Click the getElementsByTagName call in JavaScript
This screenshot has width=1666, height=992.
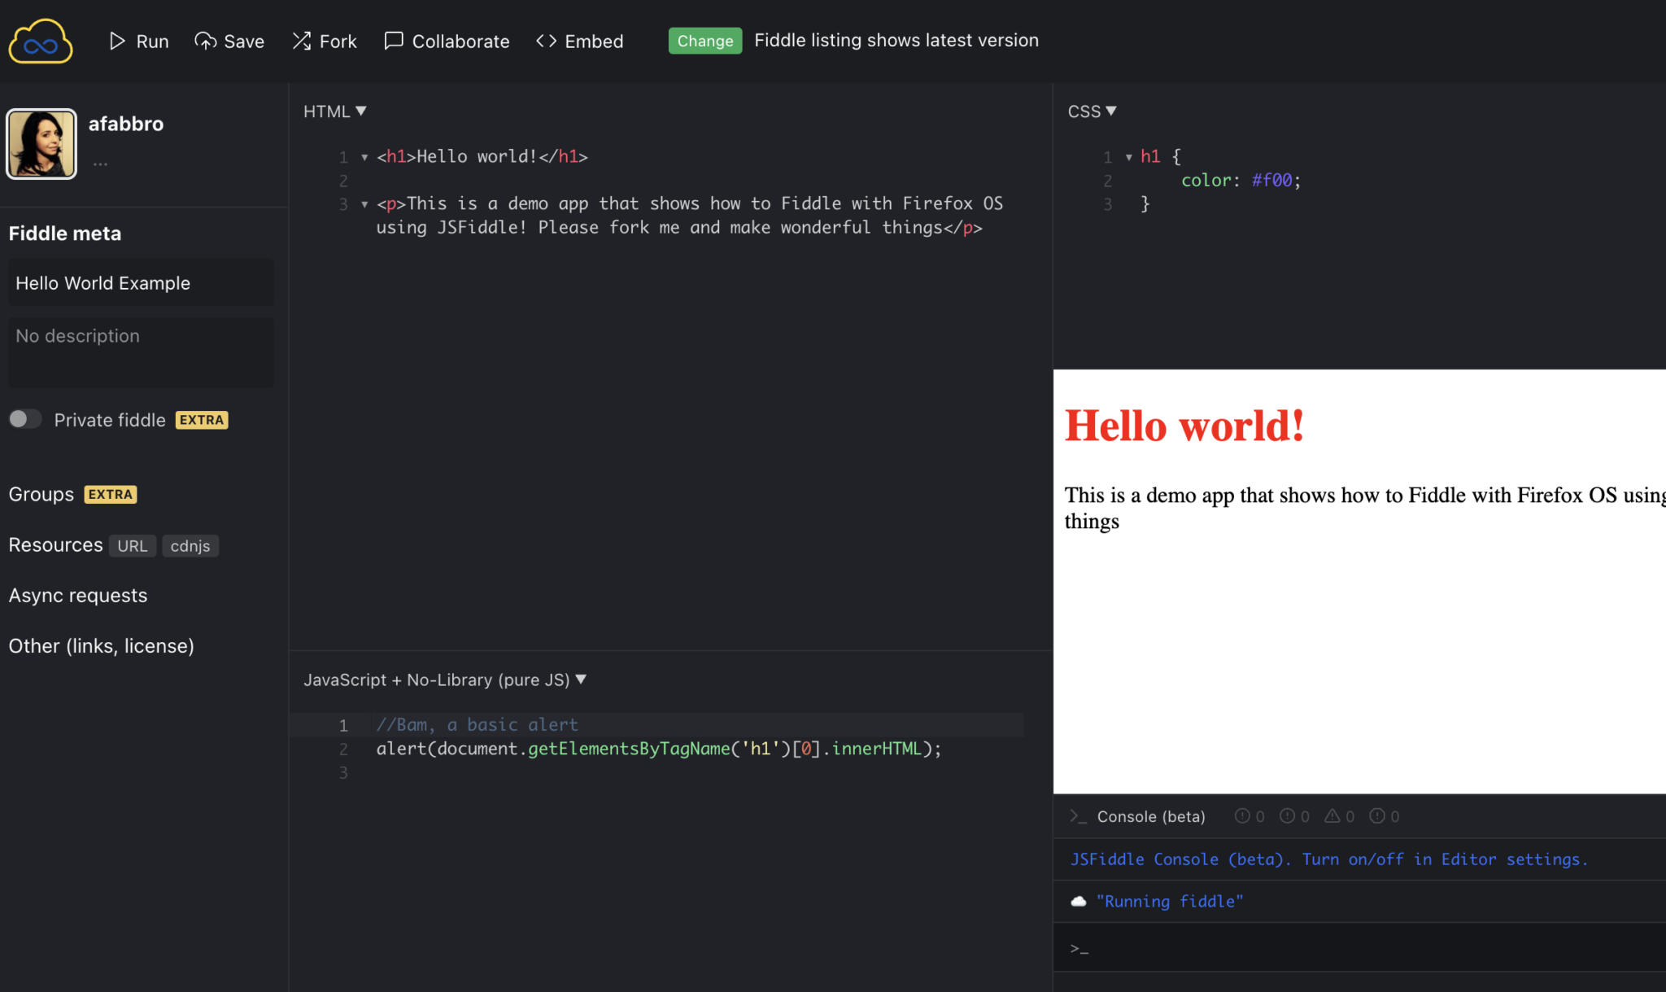[x=629, y=749]
